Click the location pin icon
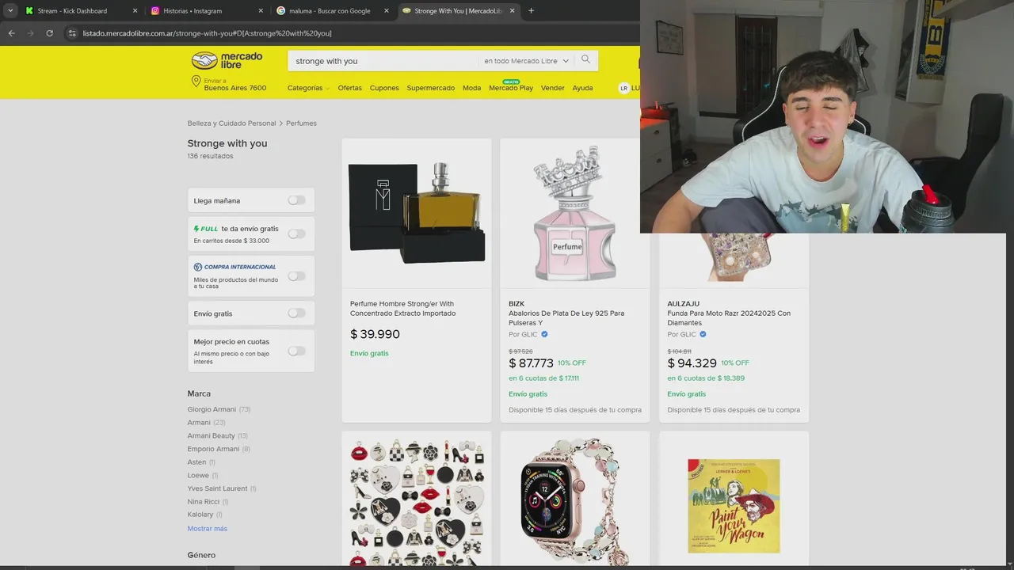Image resolution: width=1014 pixels, height=570 pixels. (x=196, y=82)
